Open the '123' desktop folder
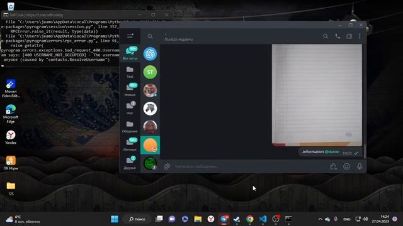The height and width of the screenshot is (226, 403). pos(11,188)
